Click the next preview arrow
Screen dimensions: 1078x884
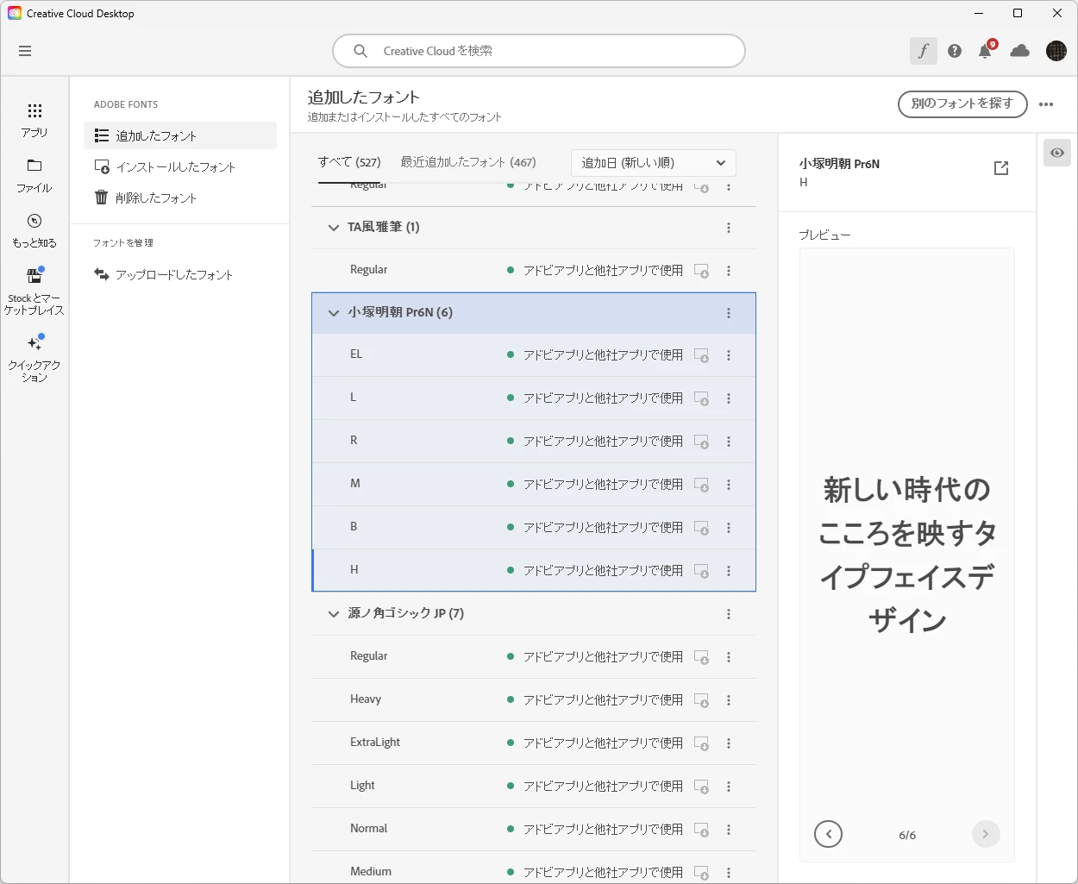[986, 834]
